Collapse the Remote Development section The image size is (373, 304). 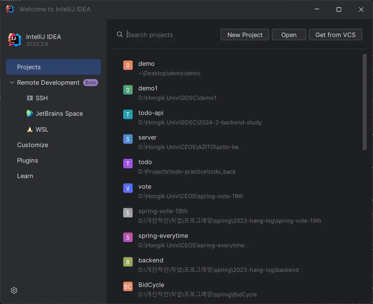pos(12,82)
